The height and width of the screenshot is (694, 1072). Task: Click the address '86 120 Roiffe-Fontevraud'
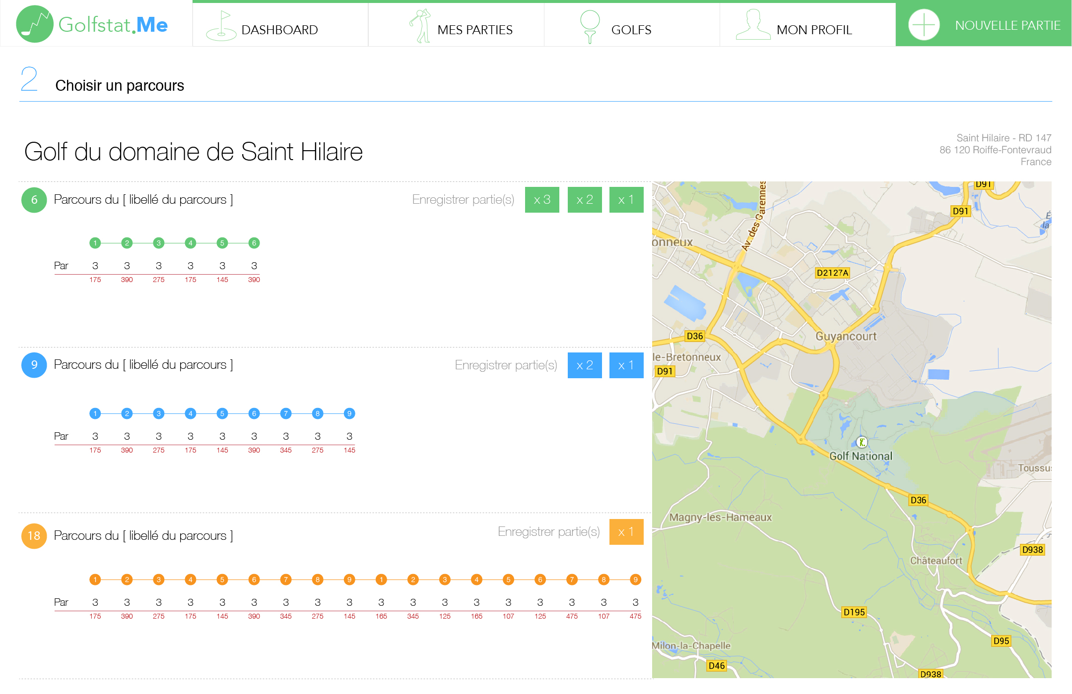995,150
